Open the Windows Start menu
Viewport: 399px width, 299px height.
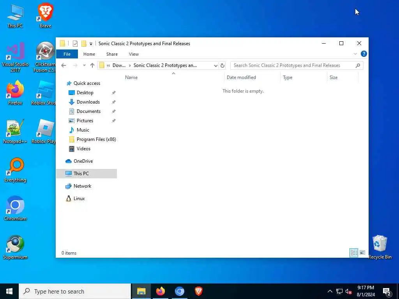click(x=9, y=291)
